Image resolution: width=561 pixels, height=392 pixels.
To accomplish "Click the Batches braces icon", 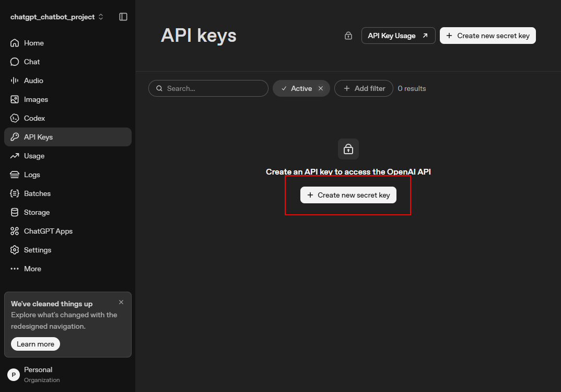I will pos(15,194).
